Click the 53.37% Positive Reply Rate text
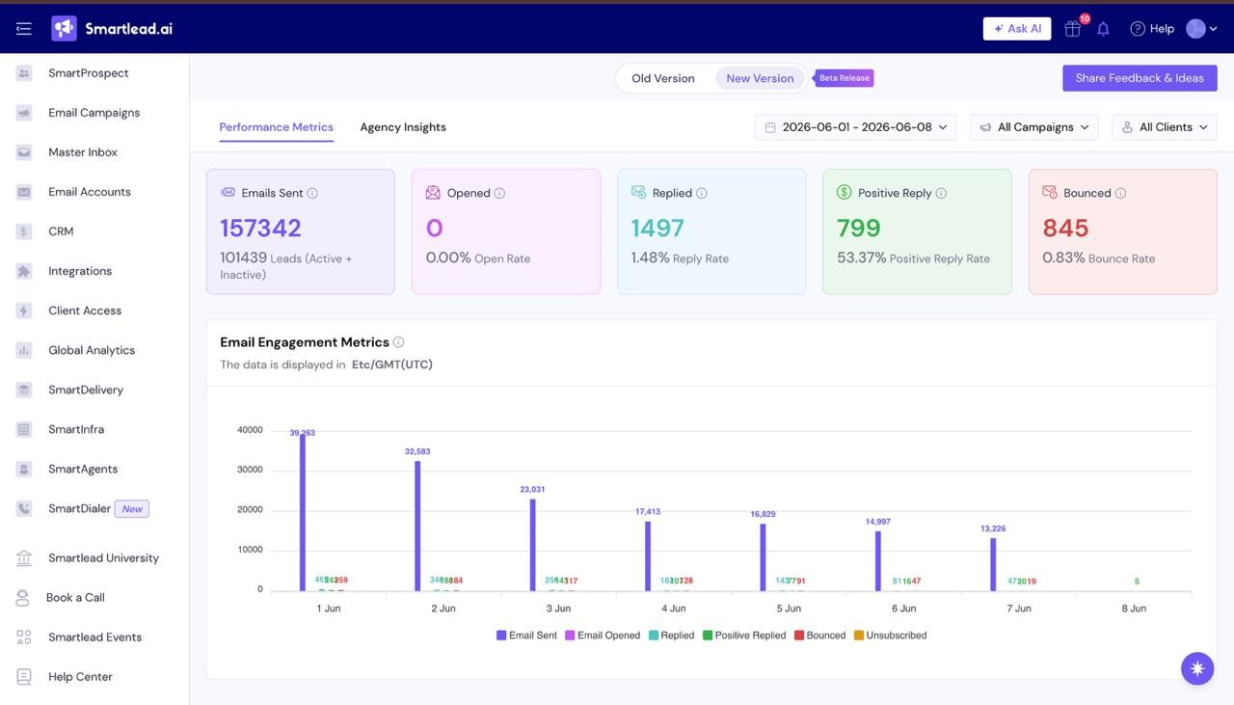Image resolution: width=1234 pixels, height=705 pixels. click(913, 258)
